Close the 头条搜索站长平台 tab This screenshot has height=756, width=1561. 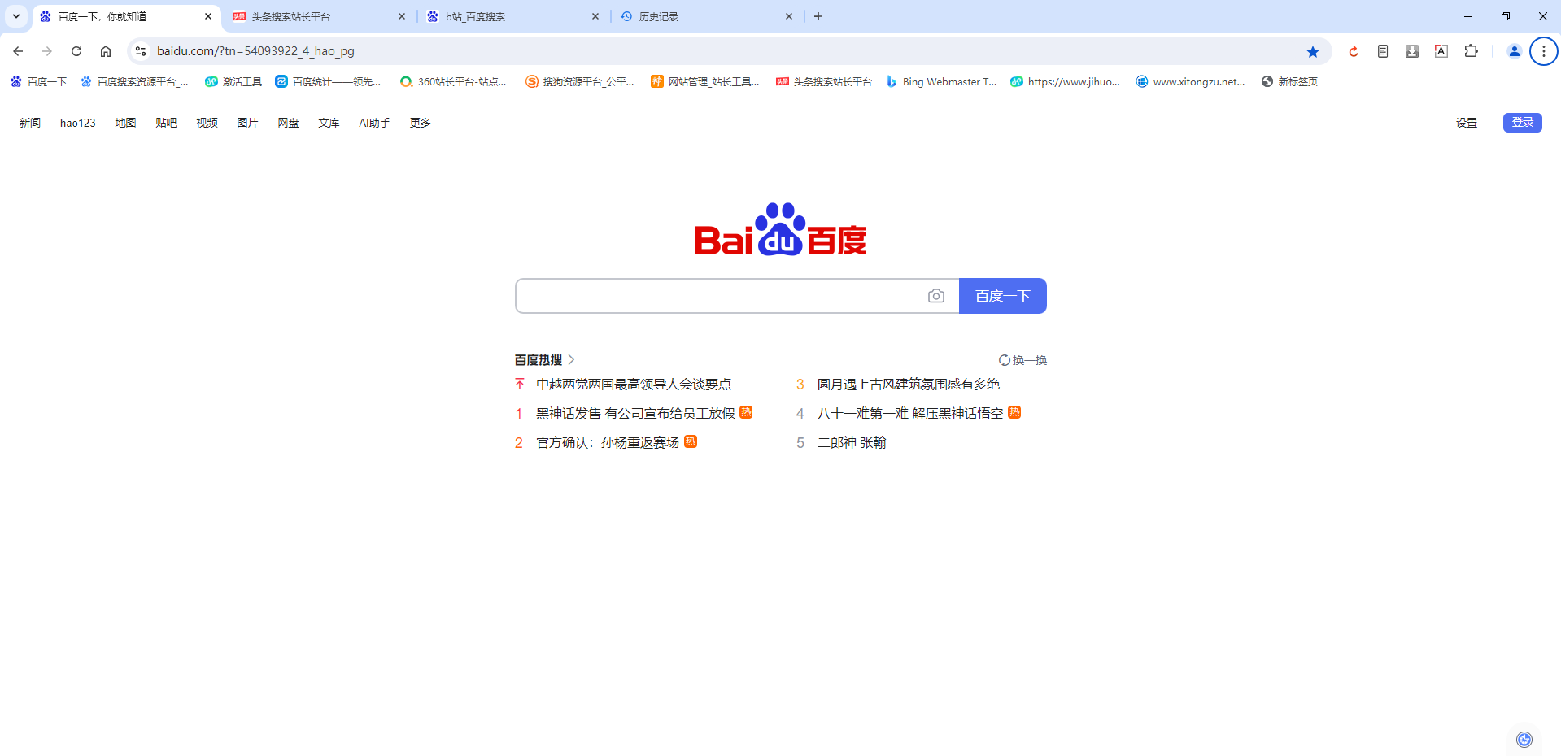click(x=402, y=16)
